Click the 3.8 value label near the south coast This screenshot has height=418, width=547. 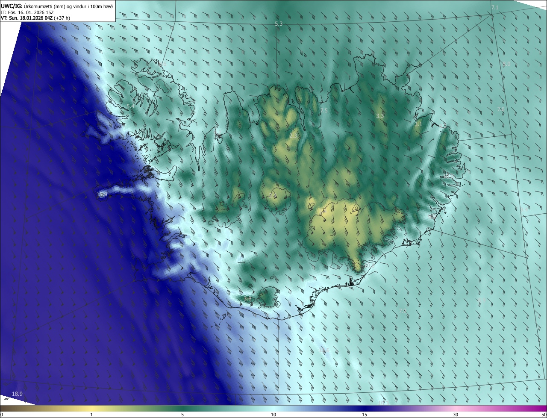(247, 298)
